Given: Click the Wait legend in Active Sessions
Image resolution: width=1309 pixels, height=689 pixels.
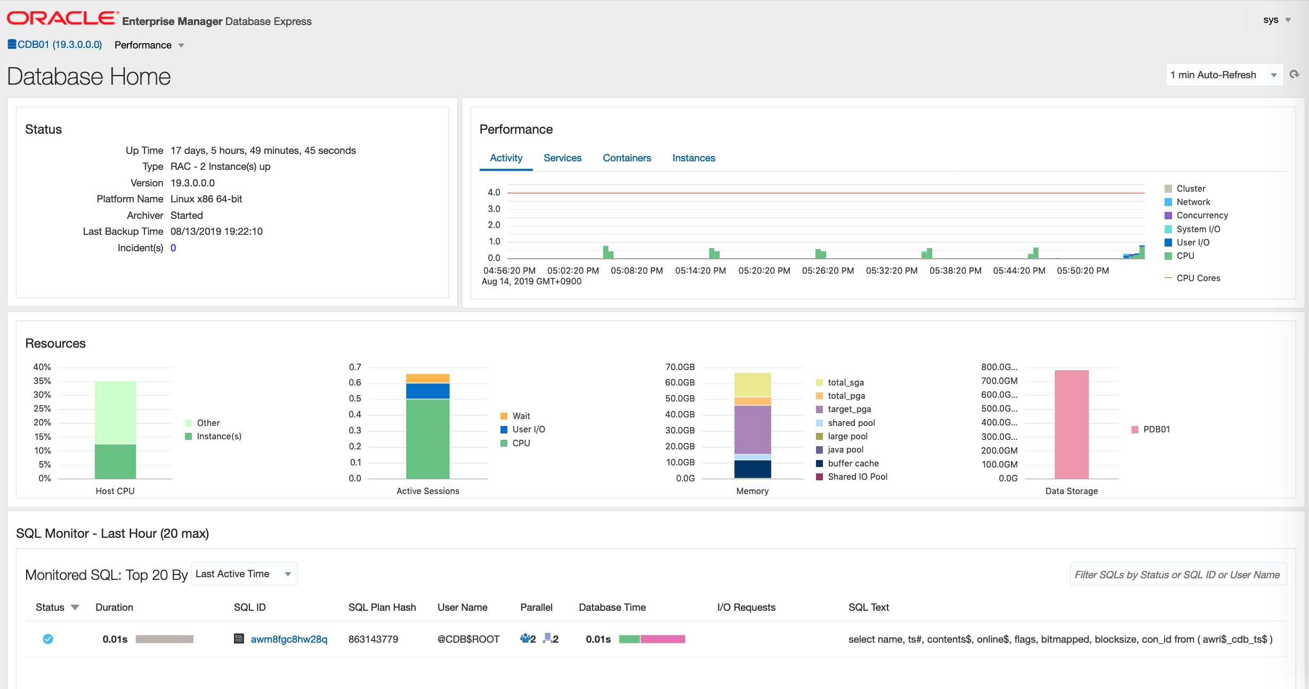Looking at the screenshot, I should pyautogui.click(x=515, y=416).
